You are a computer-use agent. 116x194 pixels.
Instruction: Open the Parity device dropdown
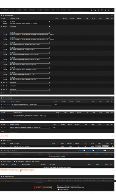tap(30, 22)
